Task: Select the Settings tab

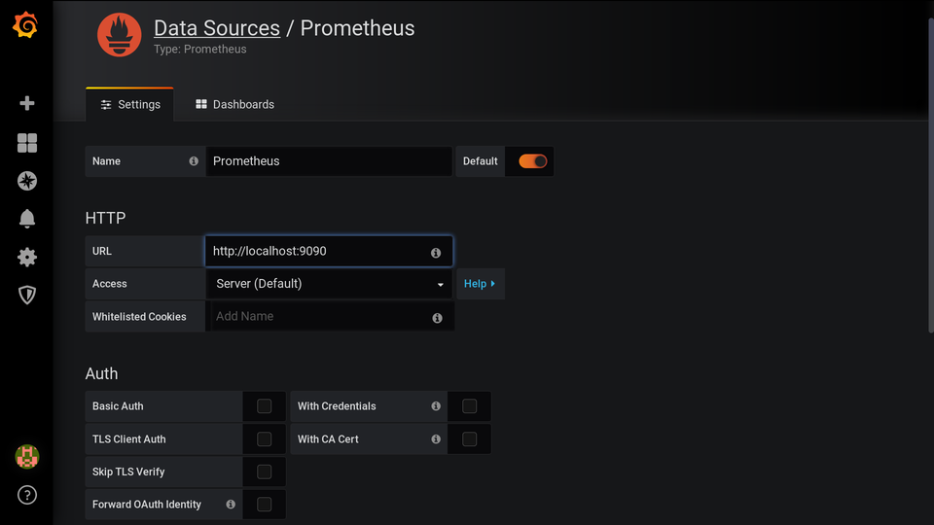Action: [130, 104]
